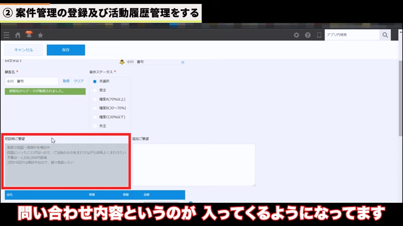Open notifications bell icon
This screenshot has width=403, height=226.
[x=29, y=35]
